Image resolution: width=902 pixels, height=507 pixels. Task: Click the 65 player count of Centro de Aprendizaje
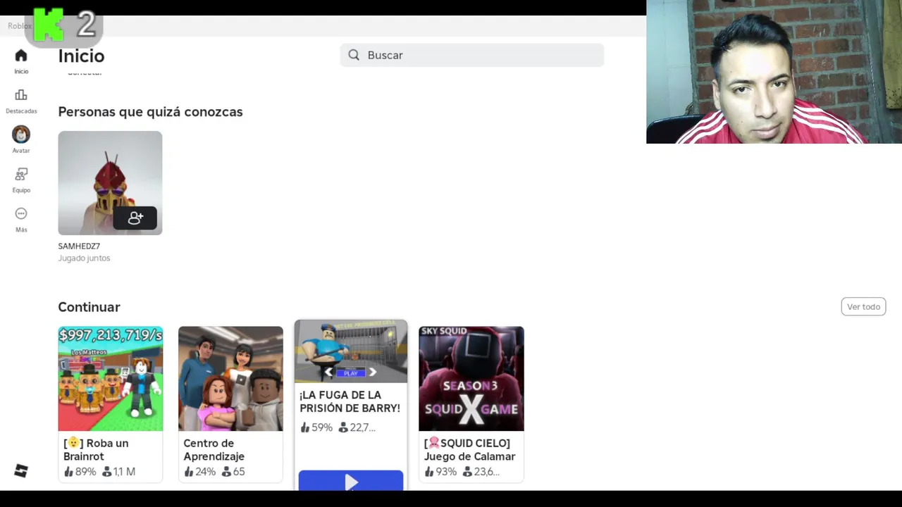coord(233,471)
